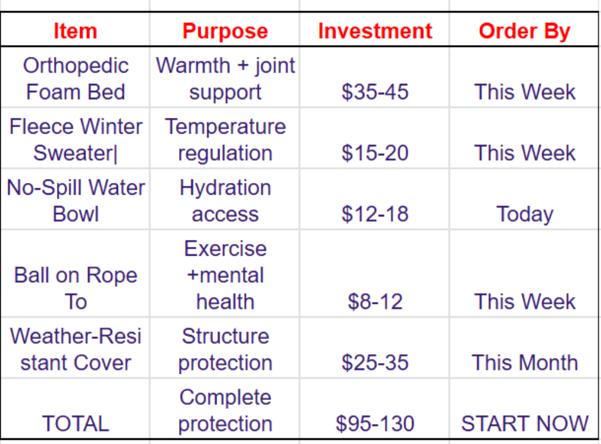Select the Exercise +mental health cell
Image resolution: width=601 pixels, height=444 pixels.
pos(225,273)
